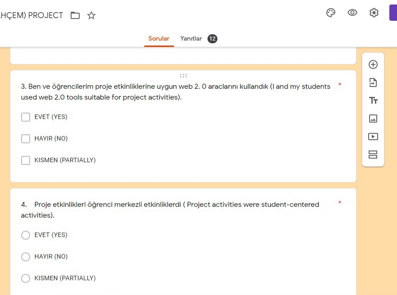
Task: Check EVET (YES) box in question 3
Action: click(26, 117)
